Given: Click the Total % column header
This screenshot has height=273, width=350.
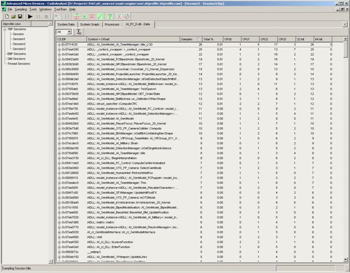Looking at the screenshot, I should (209, 39).
